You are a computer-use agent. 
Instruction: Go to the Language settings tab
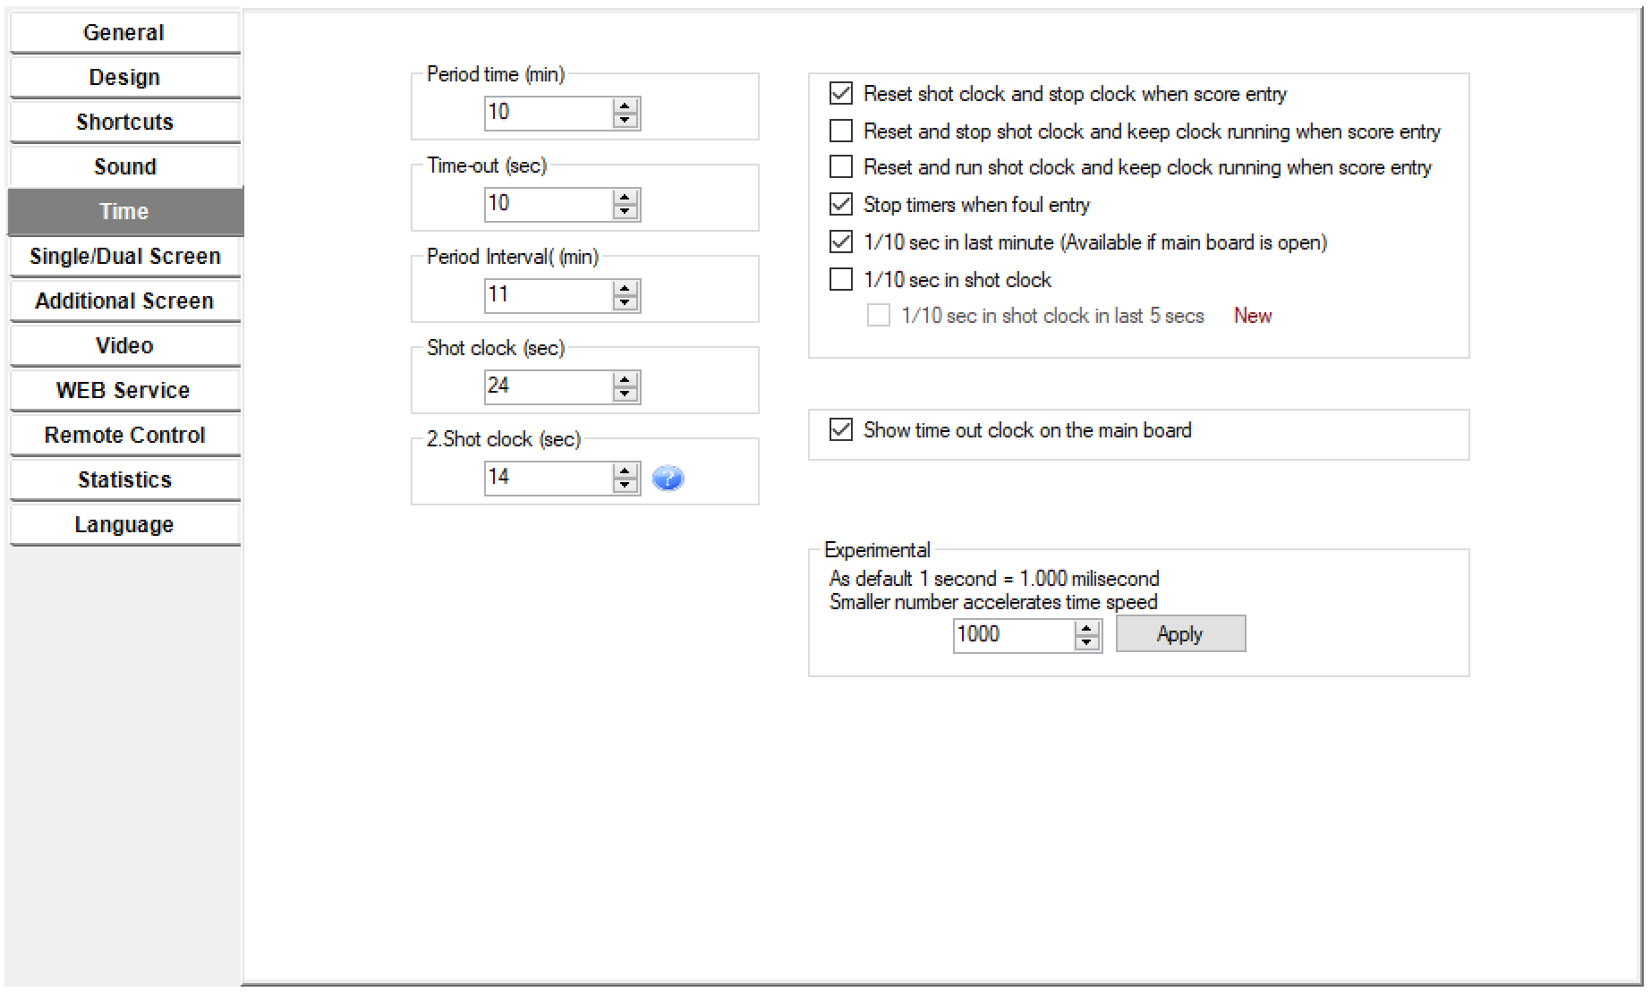[x=124, y=524]
